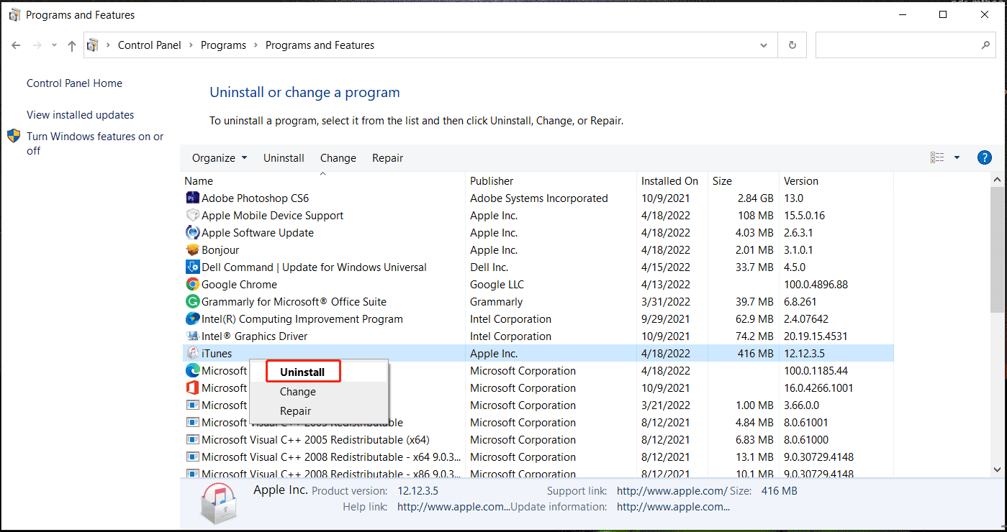Click Adobe Systems Incorporated publisher cell

pos(539,198)
